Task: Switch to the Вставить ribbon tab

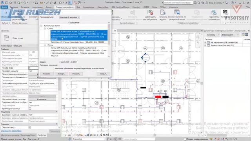Action: [x=25, y=7]
